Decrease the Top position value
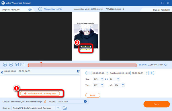Viewport: 172px width, 111px height. (102, 86)
